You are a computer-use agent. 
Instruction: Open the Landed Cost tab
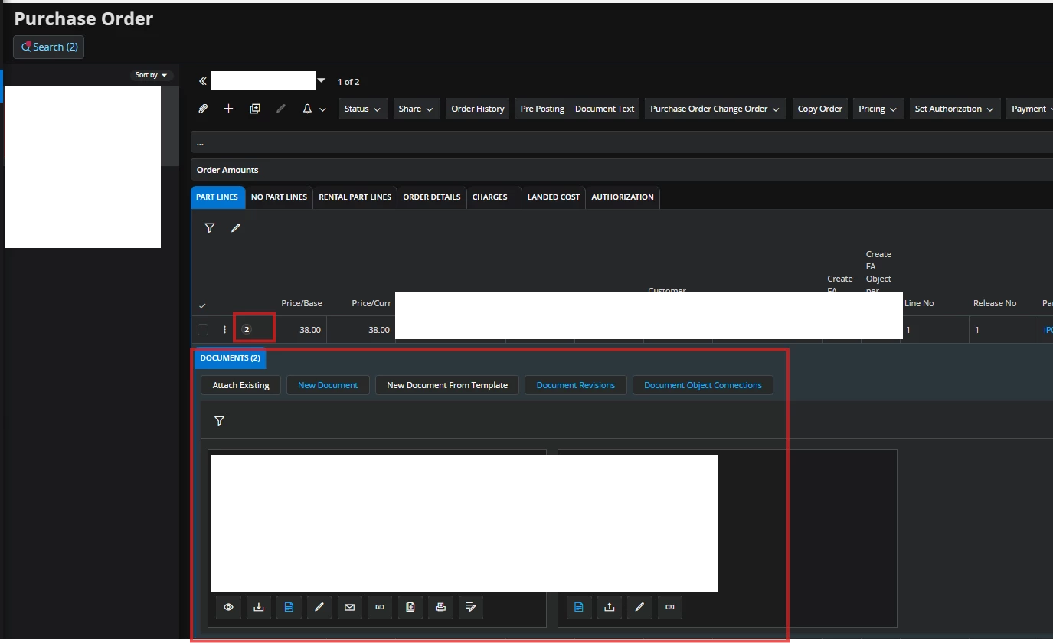pos(553,197)
